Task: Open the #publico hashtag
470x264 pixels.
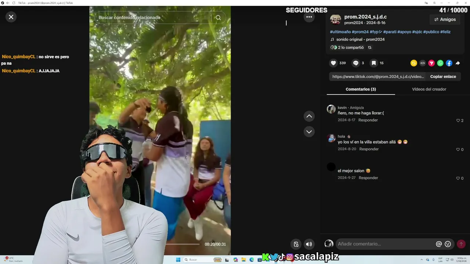Action: [x=431, y=32]
